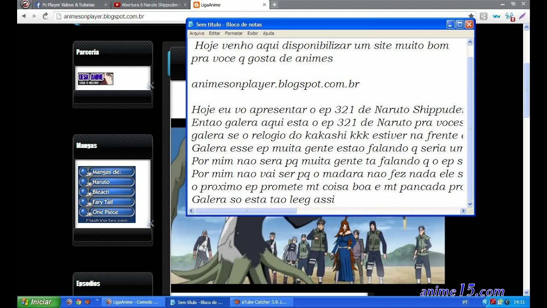
Task: Click widget tool icon beside Mangas box
Action: pos(150,223)
